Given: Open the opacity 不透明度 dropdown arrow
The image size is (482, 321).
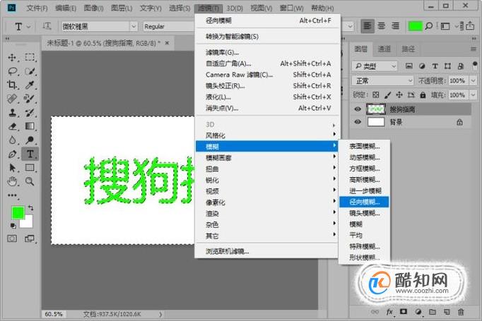Looking at the screenshot, I should pyautogui.click(x=473, y=80).
